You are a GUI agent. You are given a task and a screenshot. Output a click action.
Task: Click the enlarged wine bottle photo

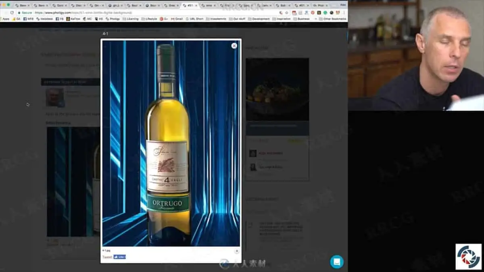171,143
